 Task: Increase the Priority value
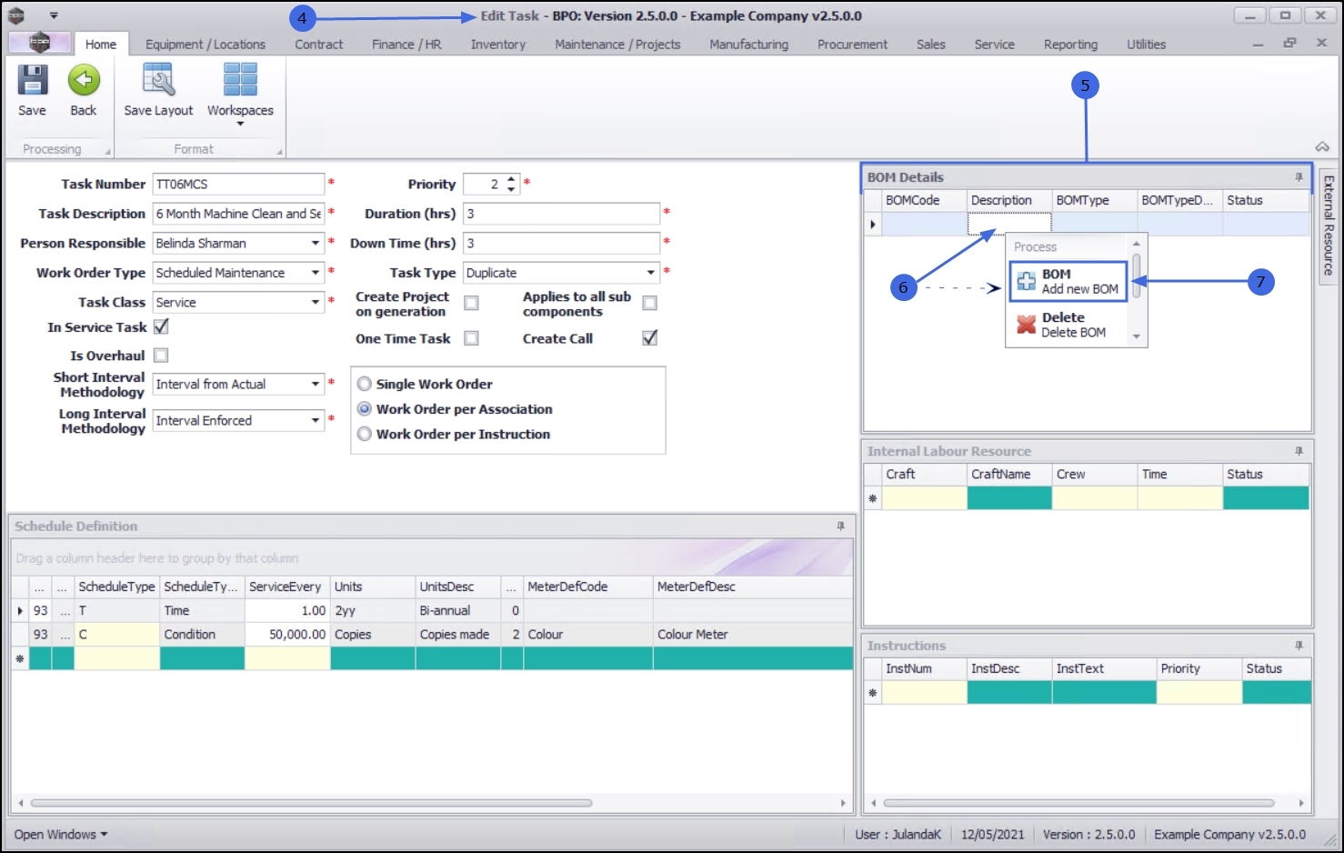click(x=511, y=179)
